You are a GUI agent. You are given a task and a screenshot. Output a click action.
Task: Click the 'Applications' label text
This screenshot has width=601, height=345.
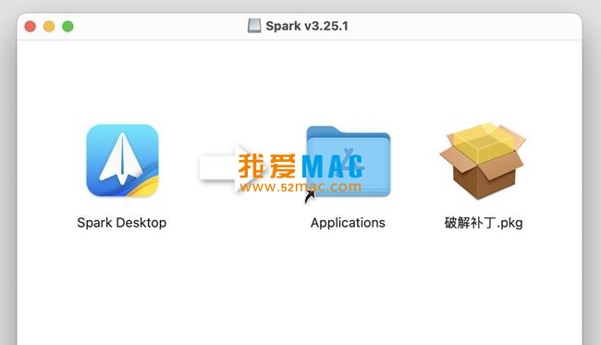pyautogui.click(x=348, y=223)
